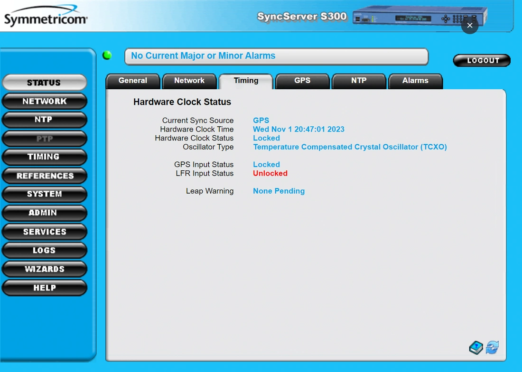This screenshot has width=522, height=372.
Task: Switch to the General tab
Action: pos(133,81)
